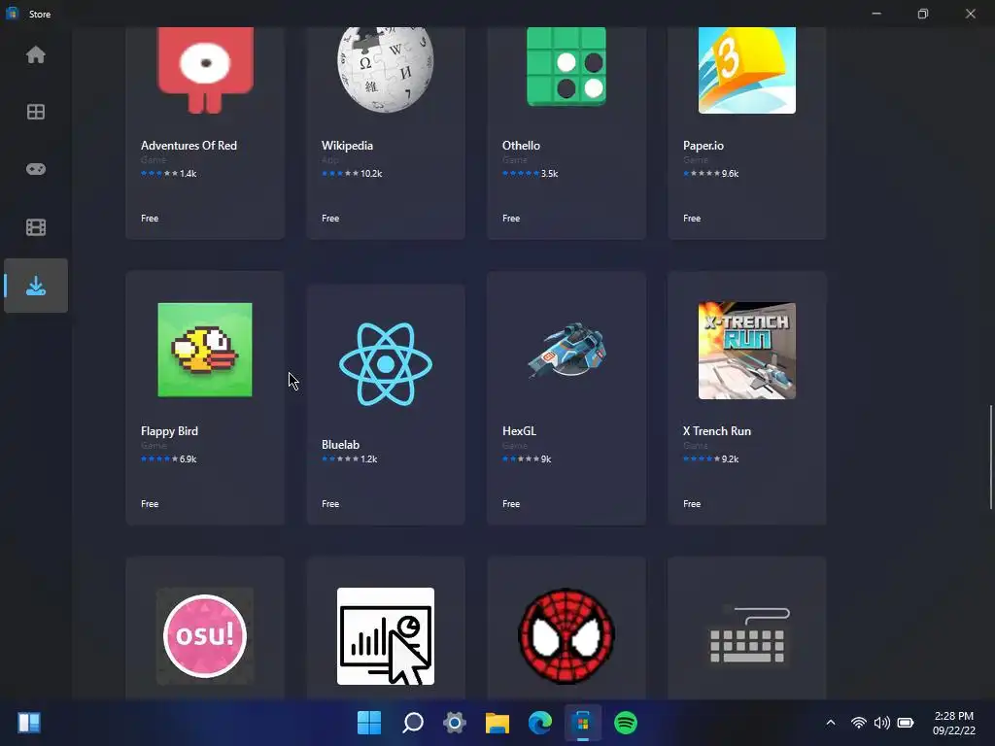Open the Paper.io app icon
Image resolution: width=995 pixels, height=746 pixels.
pyautogui.click(x=747, y=70)
